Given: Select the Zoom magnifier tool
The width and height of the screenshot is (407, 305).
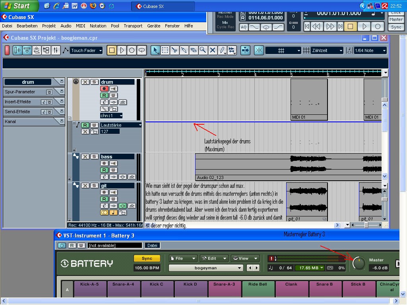Looking at the screenshot, I should pos(203,50).
